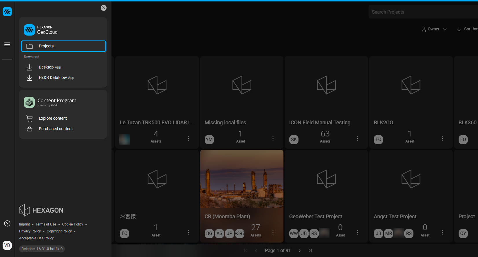Open options menu for Angst Test Project
Screen dimensions: 478x257
tap(442, 232)
